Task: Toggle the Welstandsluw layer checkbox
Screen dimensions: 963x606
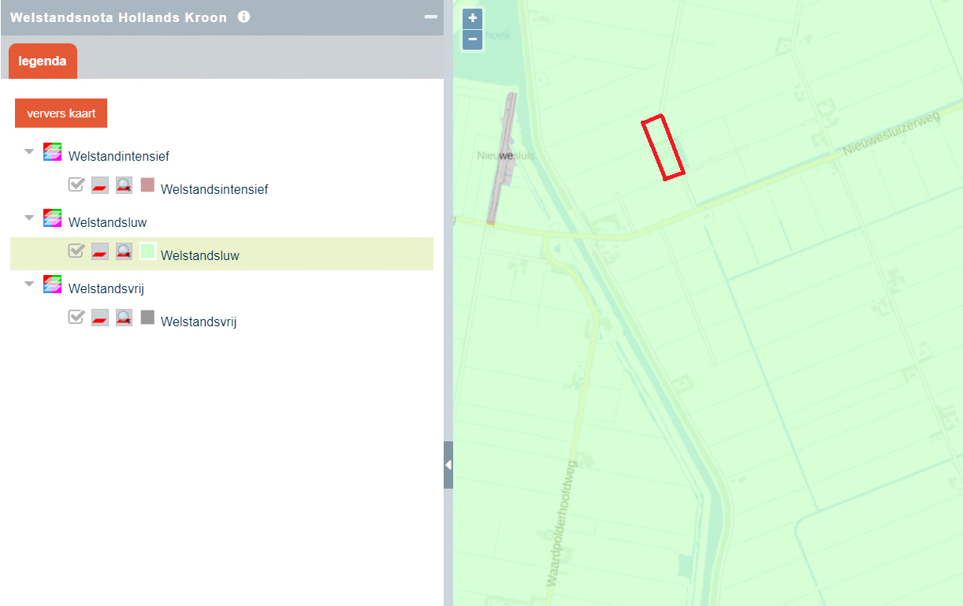Action: coord(76,251)
